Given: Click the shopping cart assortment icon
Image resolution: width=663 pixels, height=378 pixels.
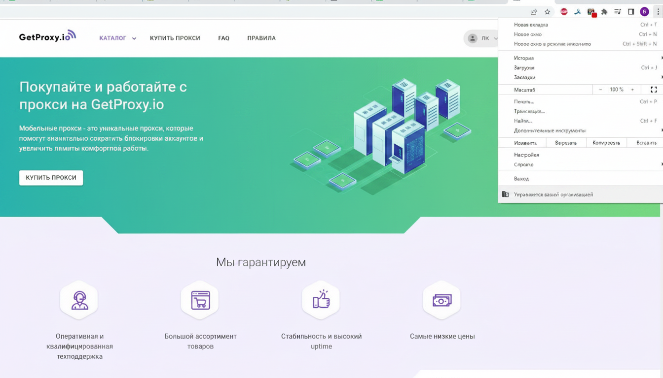Looking at the screenshot, I should (x=200, y=300).
